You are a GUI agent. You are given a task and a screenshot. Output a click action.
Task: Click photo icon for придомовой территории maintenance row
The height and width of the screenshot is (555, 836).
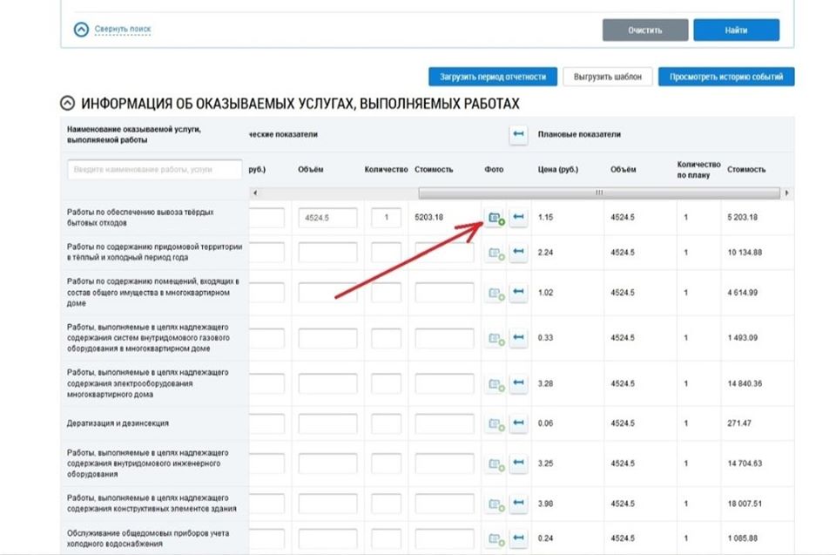(x=496, y=253)
